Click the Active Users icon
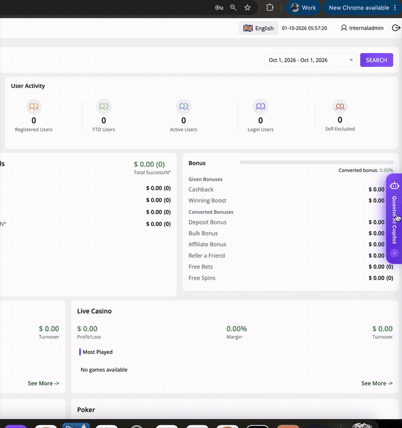This screenshot has height=428, width=402. tap(184, 107)
